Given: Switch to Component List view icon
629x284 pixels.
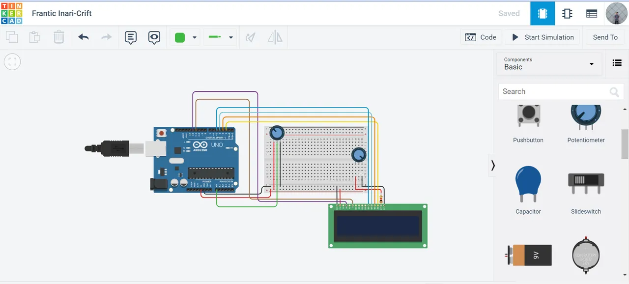Looking at the screenshot, I should 592,14.
